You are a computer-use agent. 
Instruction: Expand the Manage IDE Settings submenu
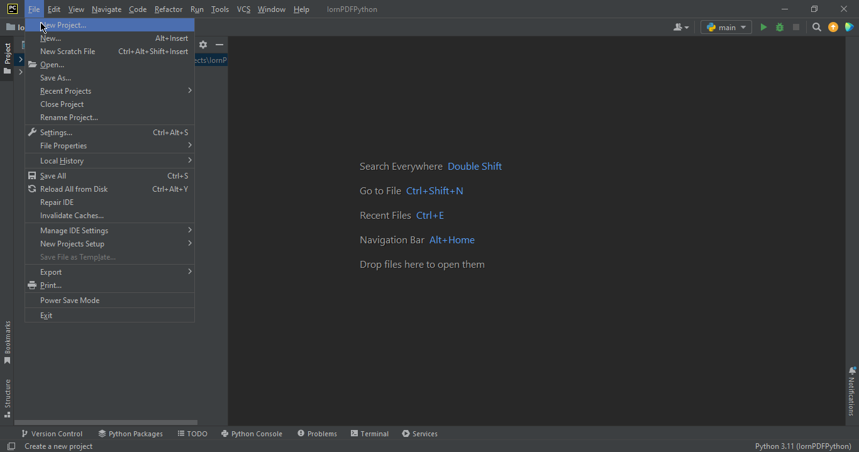[75, 230]
